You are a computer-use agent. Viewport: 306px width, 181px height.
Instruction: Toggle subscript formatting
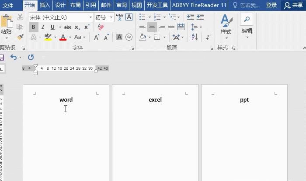[x=77, y=27]
